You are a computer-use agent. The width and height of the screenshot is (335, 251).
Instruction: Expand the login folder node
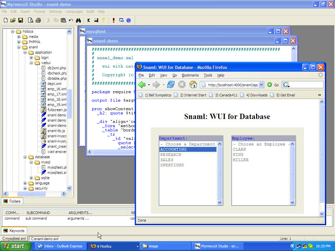click(31, 58)
